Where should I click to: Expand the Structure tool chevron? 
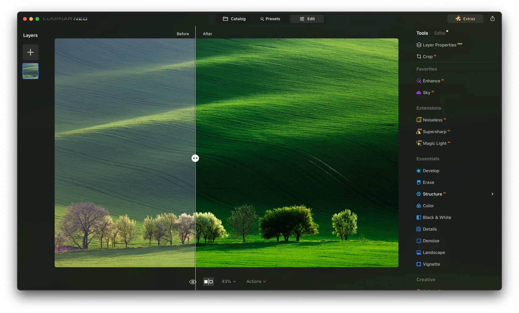click(x=492, y=194)
